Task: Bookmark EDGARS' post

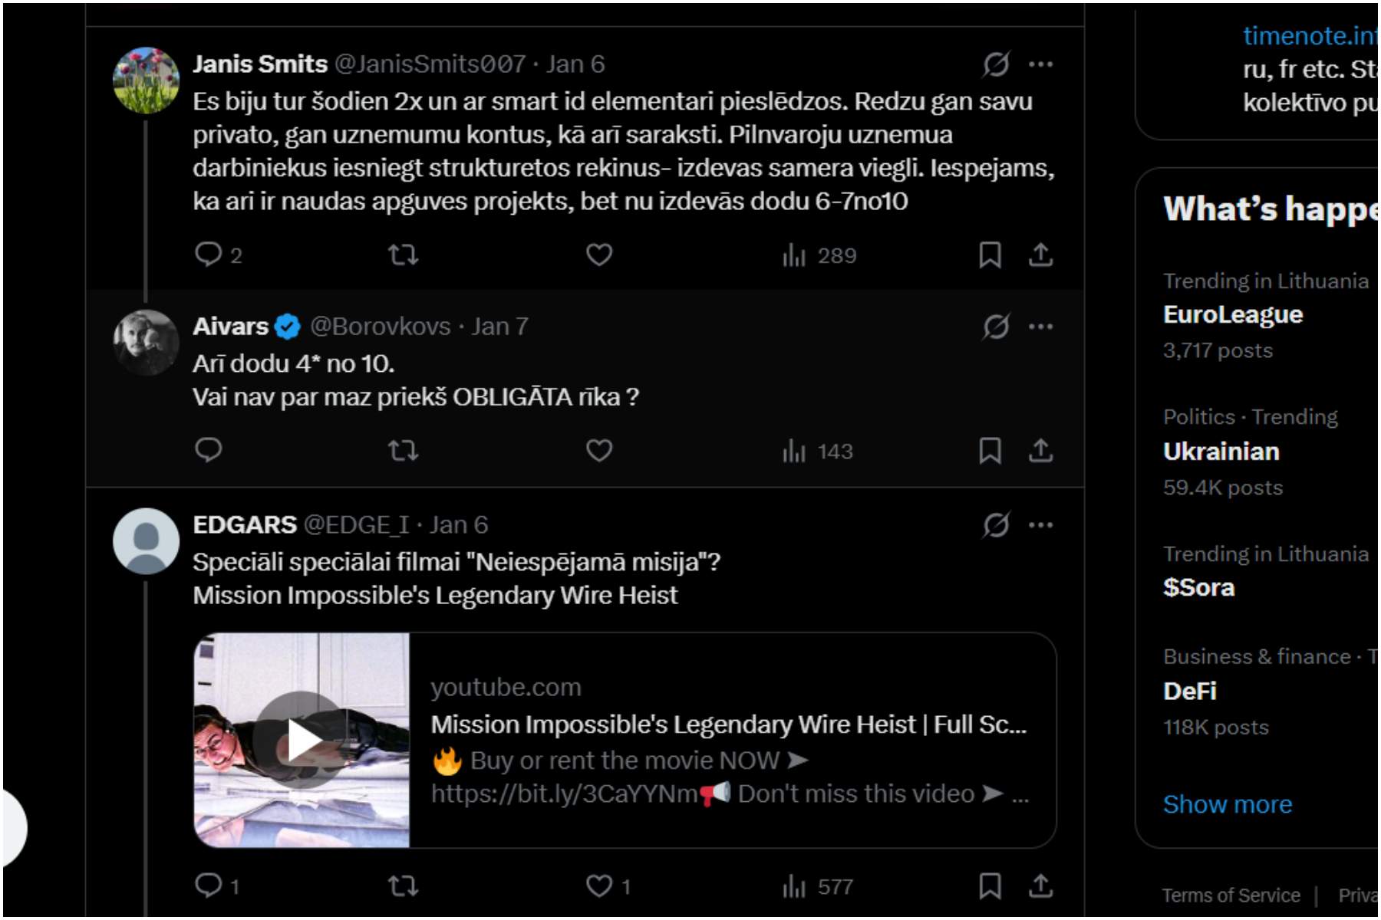Action: (990, 886)
